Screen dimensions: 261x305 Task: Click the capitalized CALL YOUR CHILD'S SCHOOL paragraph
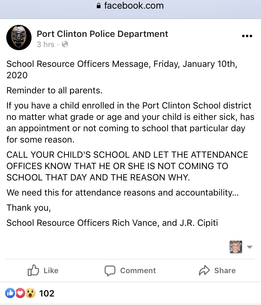(127, 166)
